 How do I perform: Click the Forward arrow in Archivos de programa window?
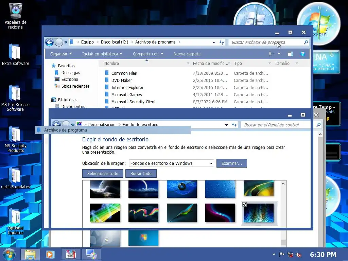59,42
